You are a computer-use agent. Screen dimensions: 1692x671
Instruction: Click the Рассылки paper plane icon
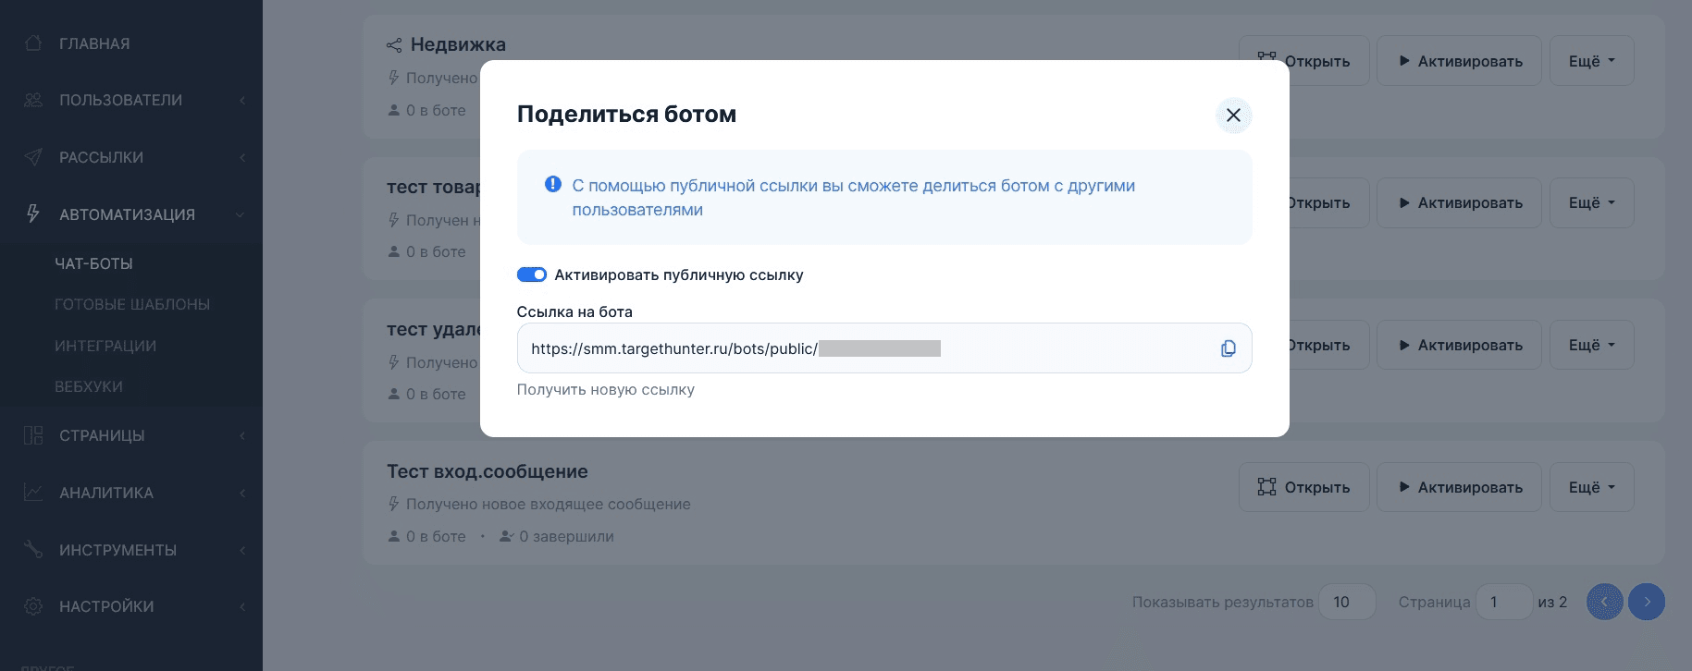pos(33,157)
